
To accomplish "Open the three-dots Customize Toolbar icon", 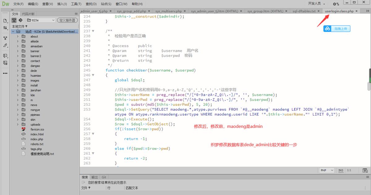I will pyautogui.click(x=5, y=73).
